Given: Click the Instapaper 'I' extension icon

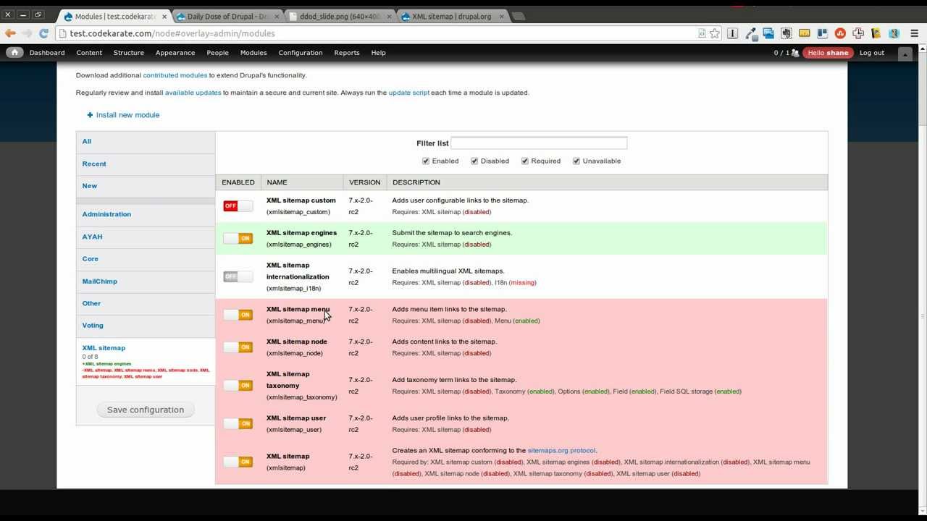Looking at the screenshot, I should click(732, 33).
